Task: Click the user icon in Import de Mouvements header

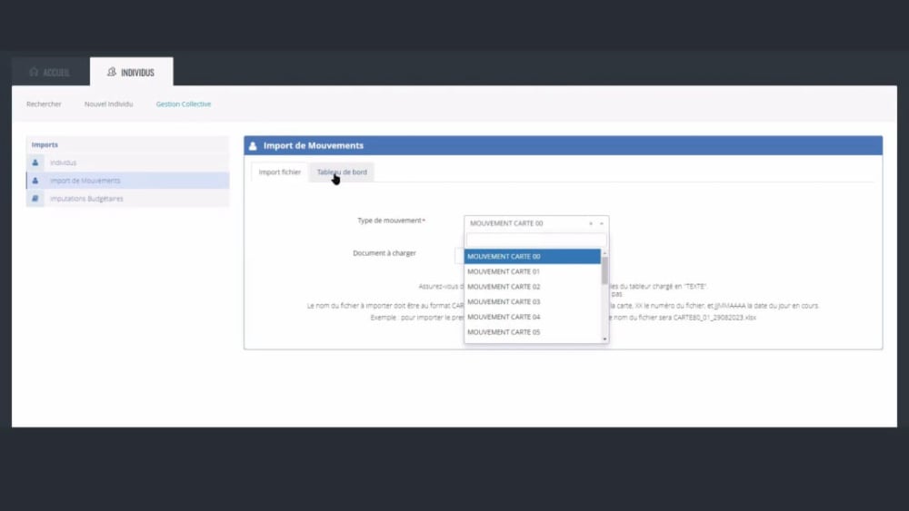Action: point(253,146)
